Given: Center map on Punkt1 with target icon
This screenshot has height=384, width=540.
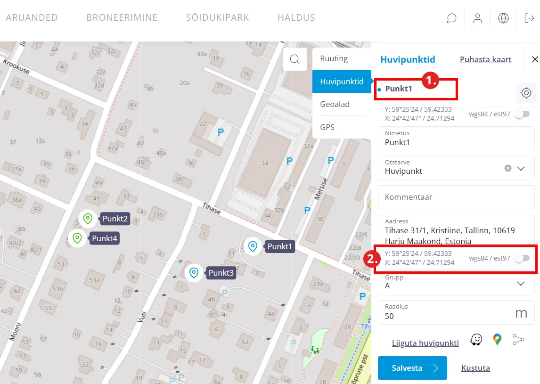Looking at the screenshot, I should 526,93.
